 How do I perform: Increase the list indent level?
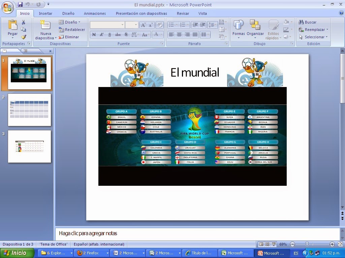pyautogui.click(x=202, y=25)
